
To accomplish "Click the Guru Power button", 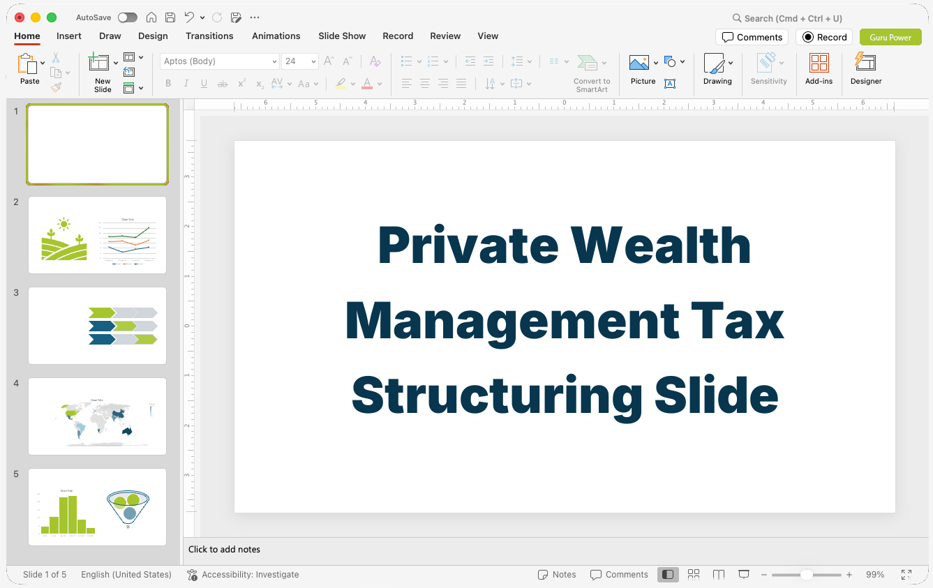I will coord(890,37).
